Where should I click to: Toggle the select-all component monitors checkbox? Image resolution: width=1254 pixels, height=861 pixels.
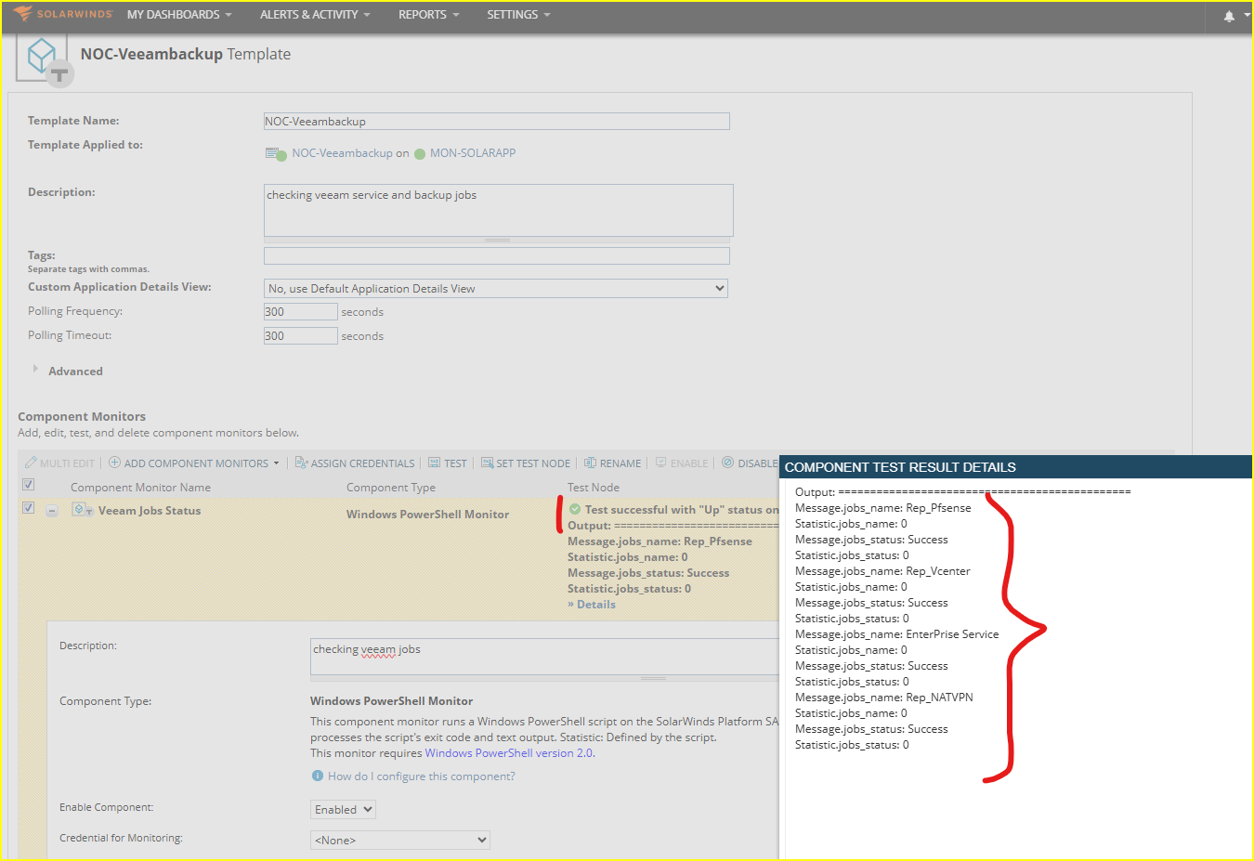(x=28, y=485)
